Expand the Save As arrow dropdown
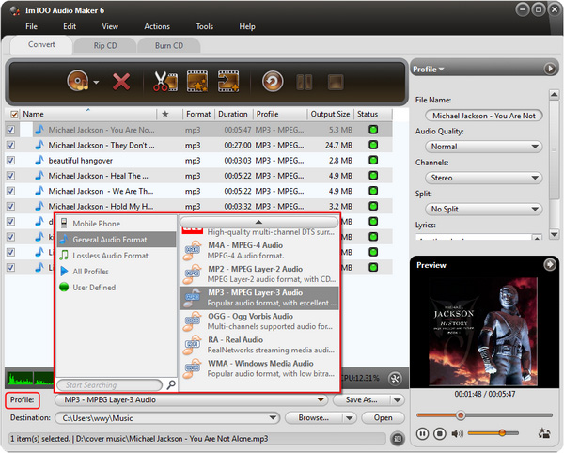Image resolution: width=564 pixels, height=453 pixels. (397, 399)
